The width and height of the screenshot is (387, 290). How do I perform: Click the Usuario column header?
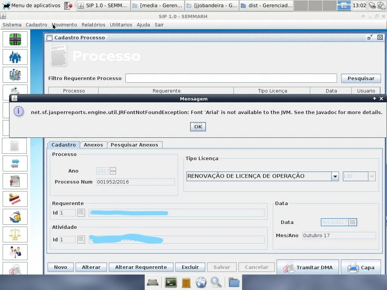click(x=366, y=91)
